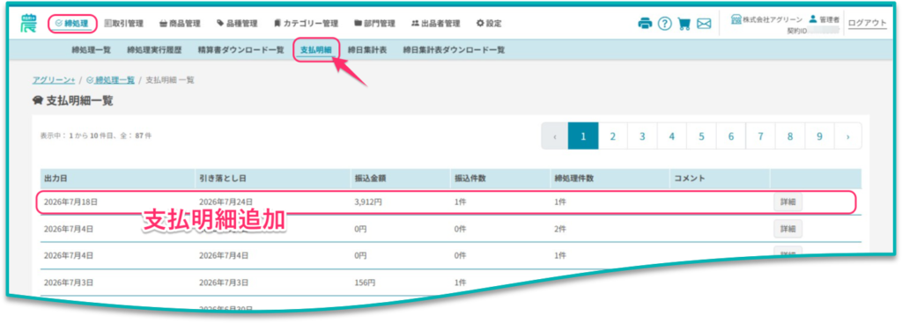The height and width of the screenshot is (323, 902).
Task: Open the help question mark icon
Action: point(665,24)
